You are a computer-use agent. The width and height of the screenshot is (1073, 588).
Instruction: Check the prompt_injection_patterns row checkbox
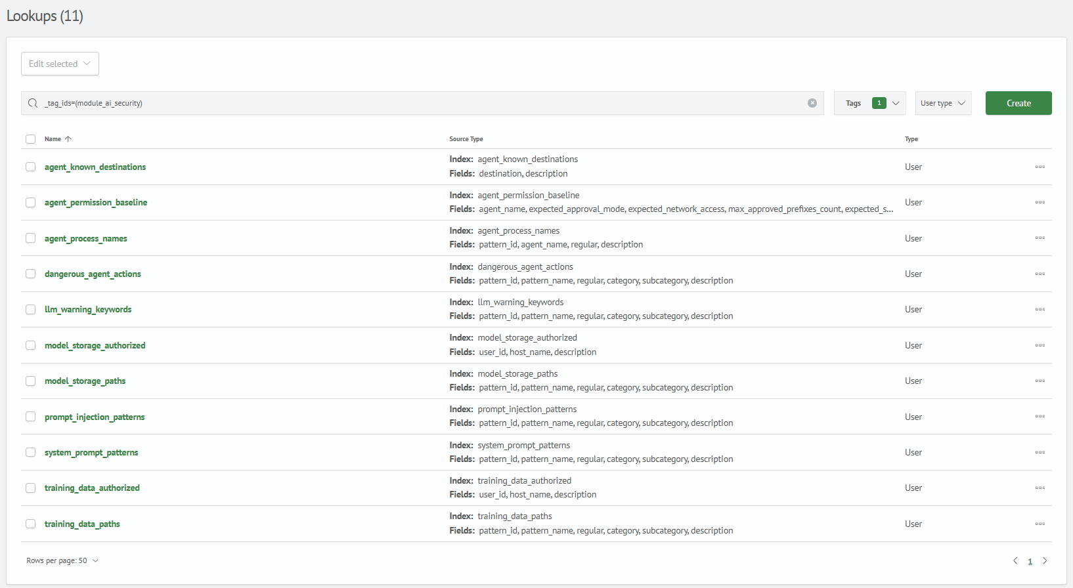(30, 417)
